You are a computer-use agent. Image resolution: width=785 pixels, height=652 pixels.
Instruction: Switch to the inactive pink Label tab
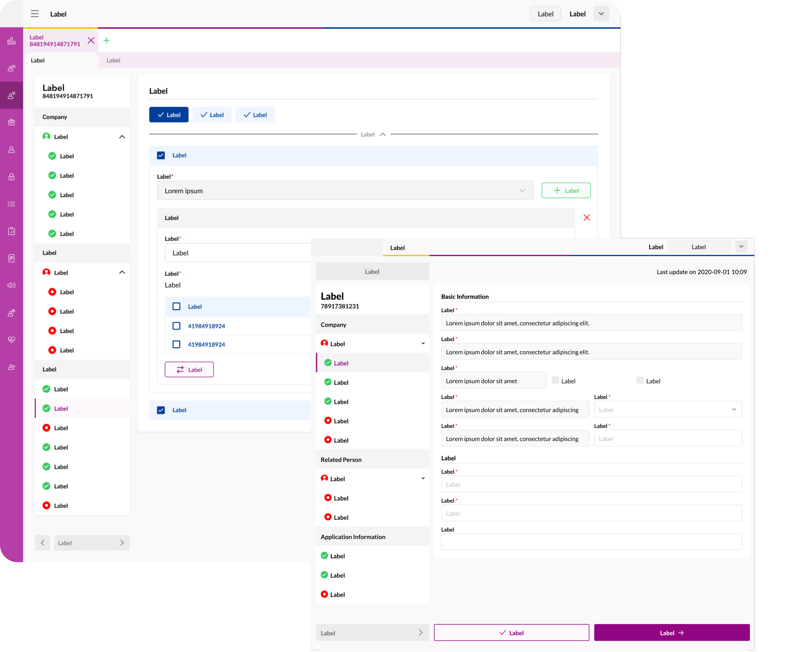click(x=113, y=60)
